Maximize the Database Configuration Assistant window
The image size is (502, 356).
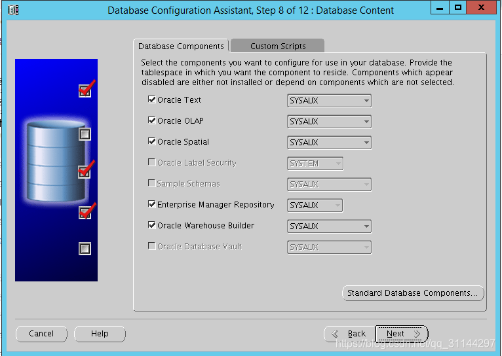tap(458, 7)
